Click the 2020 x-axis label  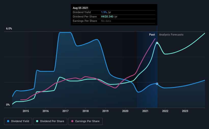125,111
